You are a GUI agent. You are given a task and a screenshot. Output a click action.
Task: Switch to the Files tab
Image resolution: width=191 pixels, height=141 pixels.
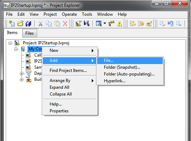pos(30,33)
